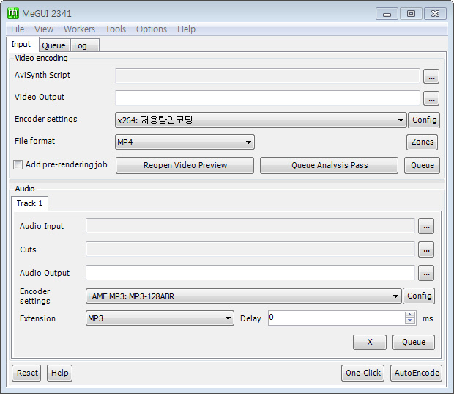Queue the video encoding job
Viewport: 454px width, 394px height.
pyautogui.click(x=423, y=165)
